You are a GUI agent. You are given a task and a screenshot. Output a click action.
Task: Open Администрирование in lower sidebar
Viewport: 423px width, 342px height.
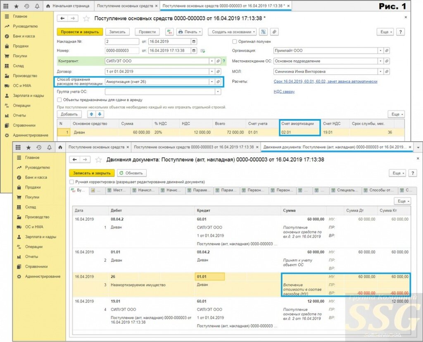tap(43, 276)
